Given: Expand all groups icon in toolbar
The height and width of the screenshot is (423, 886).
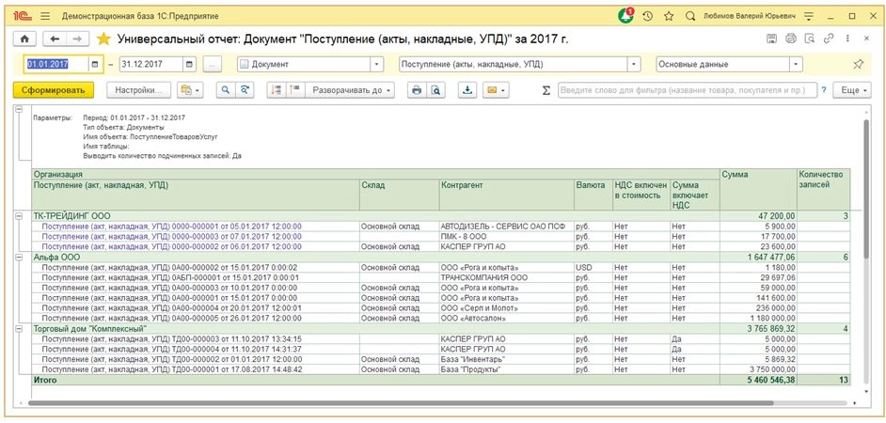Looking at the screenshot, I should pyautogui.click(x=295, y=90).
